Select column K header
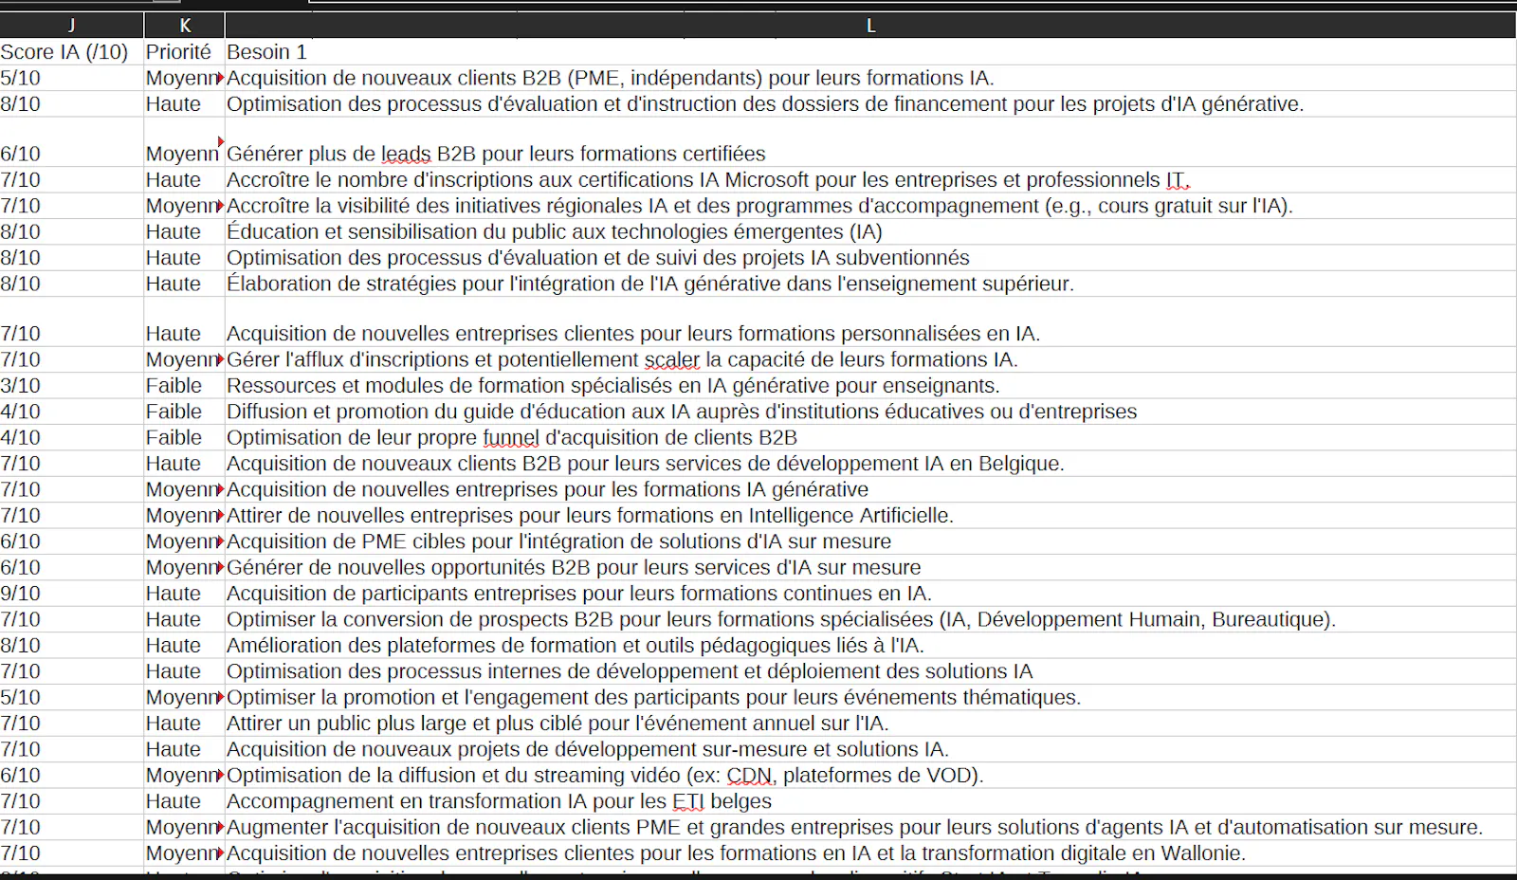Screen dimensions: 1517x880 click(x=185, y=26)
